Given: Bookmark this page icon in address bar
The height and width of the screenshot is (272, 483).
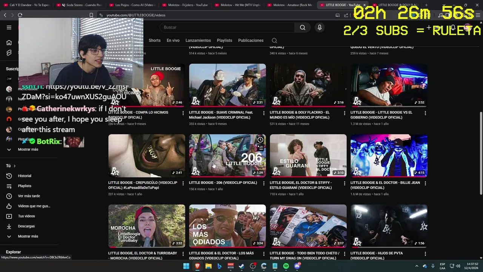Looking at the screenshot, I should (x=91, y=15).
